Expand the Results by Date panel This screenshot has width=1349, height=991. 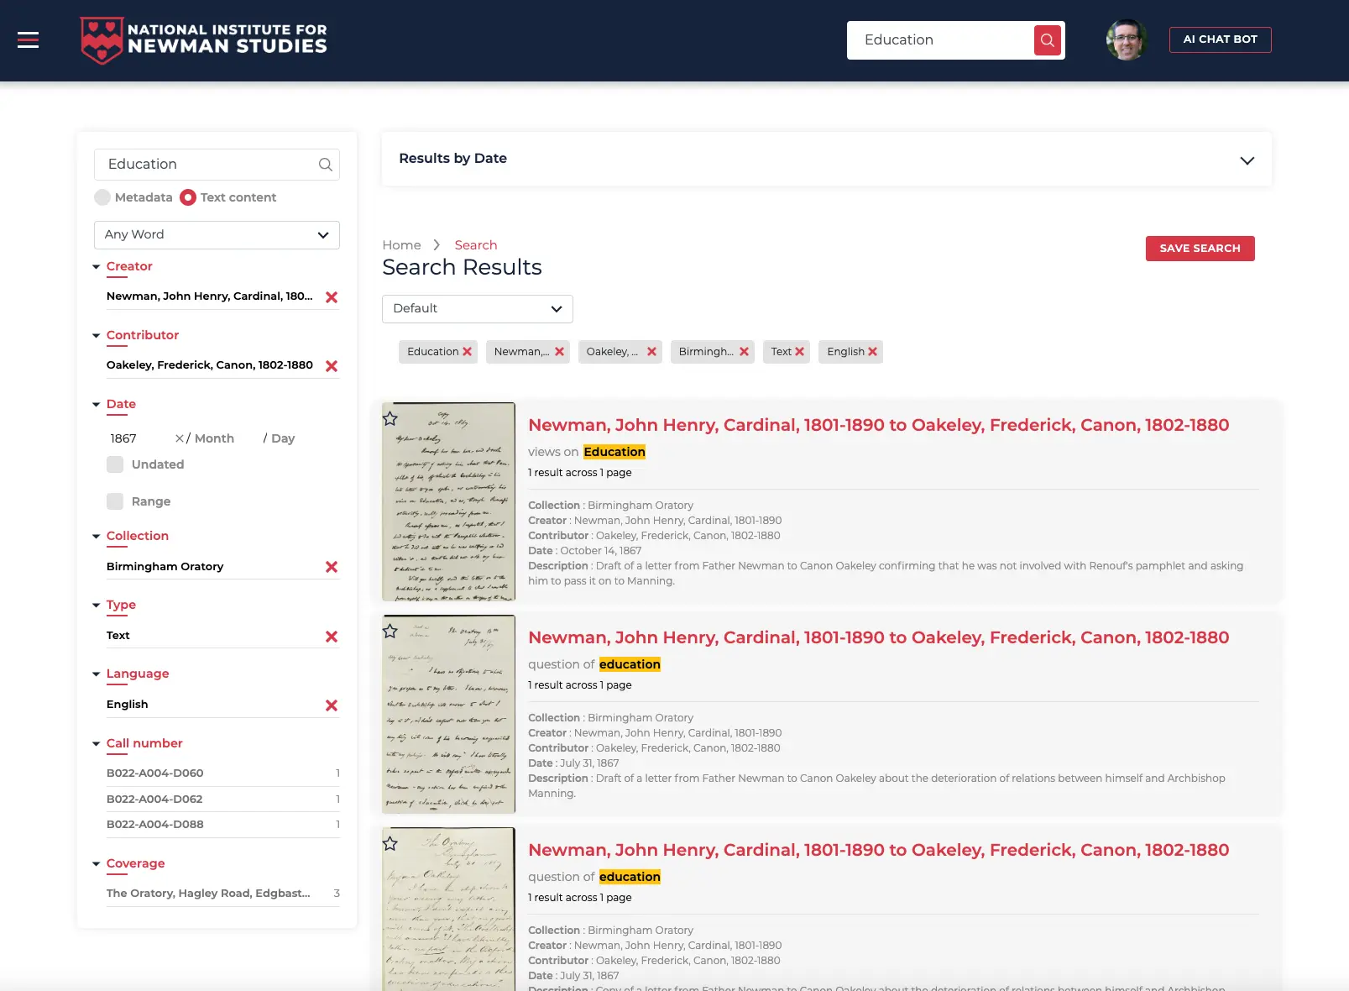[x=1247, y=160]
